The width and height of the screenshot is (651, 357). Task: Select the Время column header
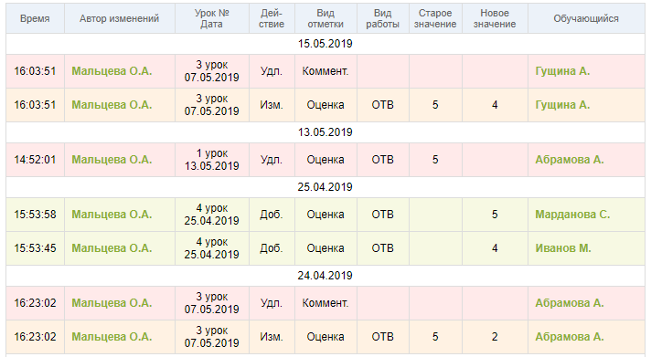tap(36, 18)
